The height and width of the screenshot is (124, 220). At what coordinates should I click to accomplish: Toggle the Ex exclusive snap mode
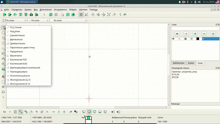(4, 112)
